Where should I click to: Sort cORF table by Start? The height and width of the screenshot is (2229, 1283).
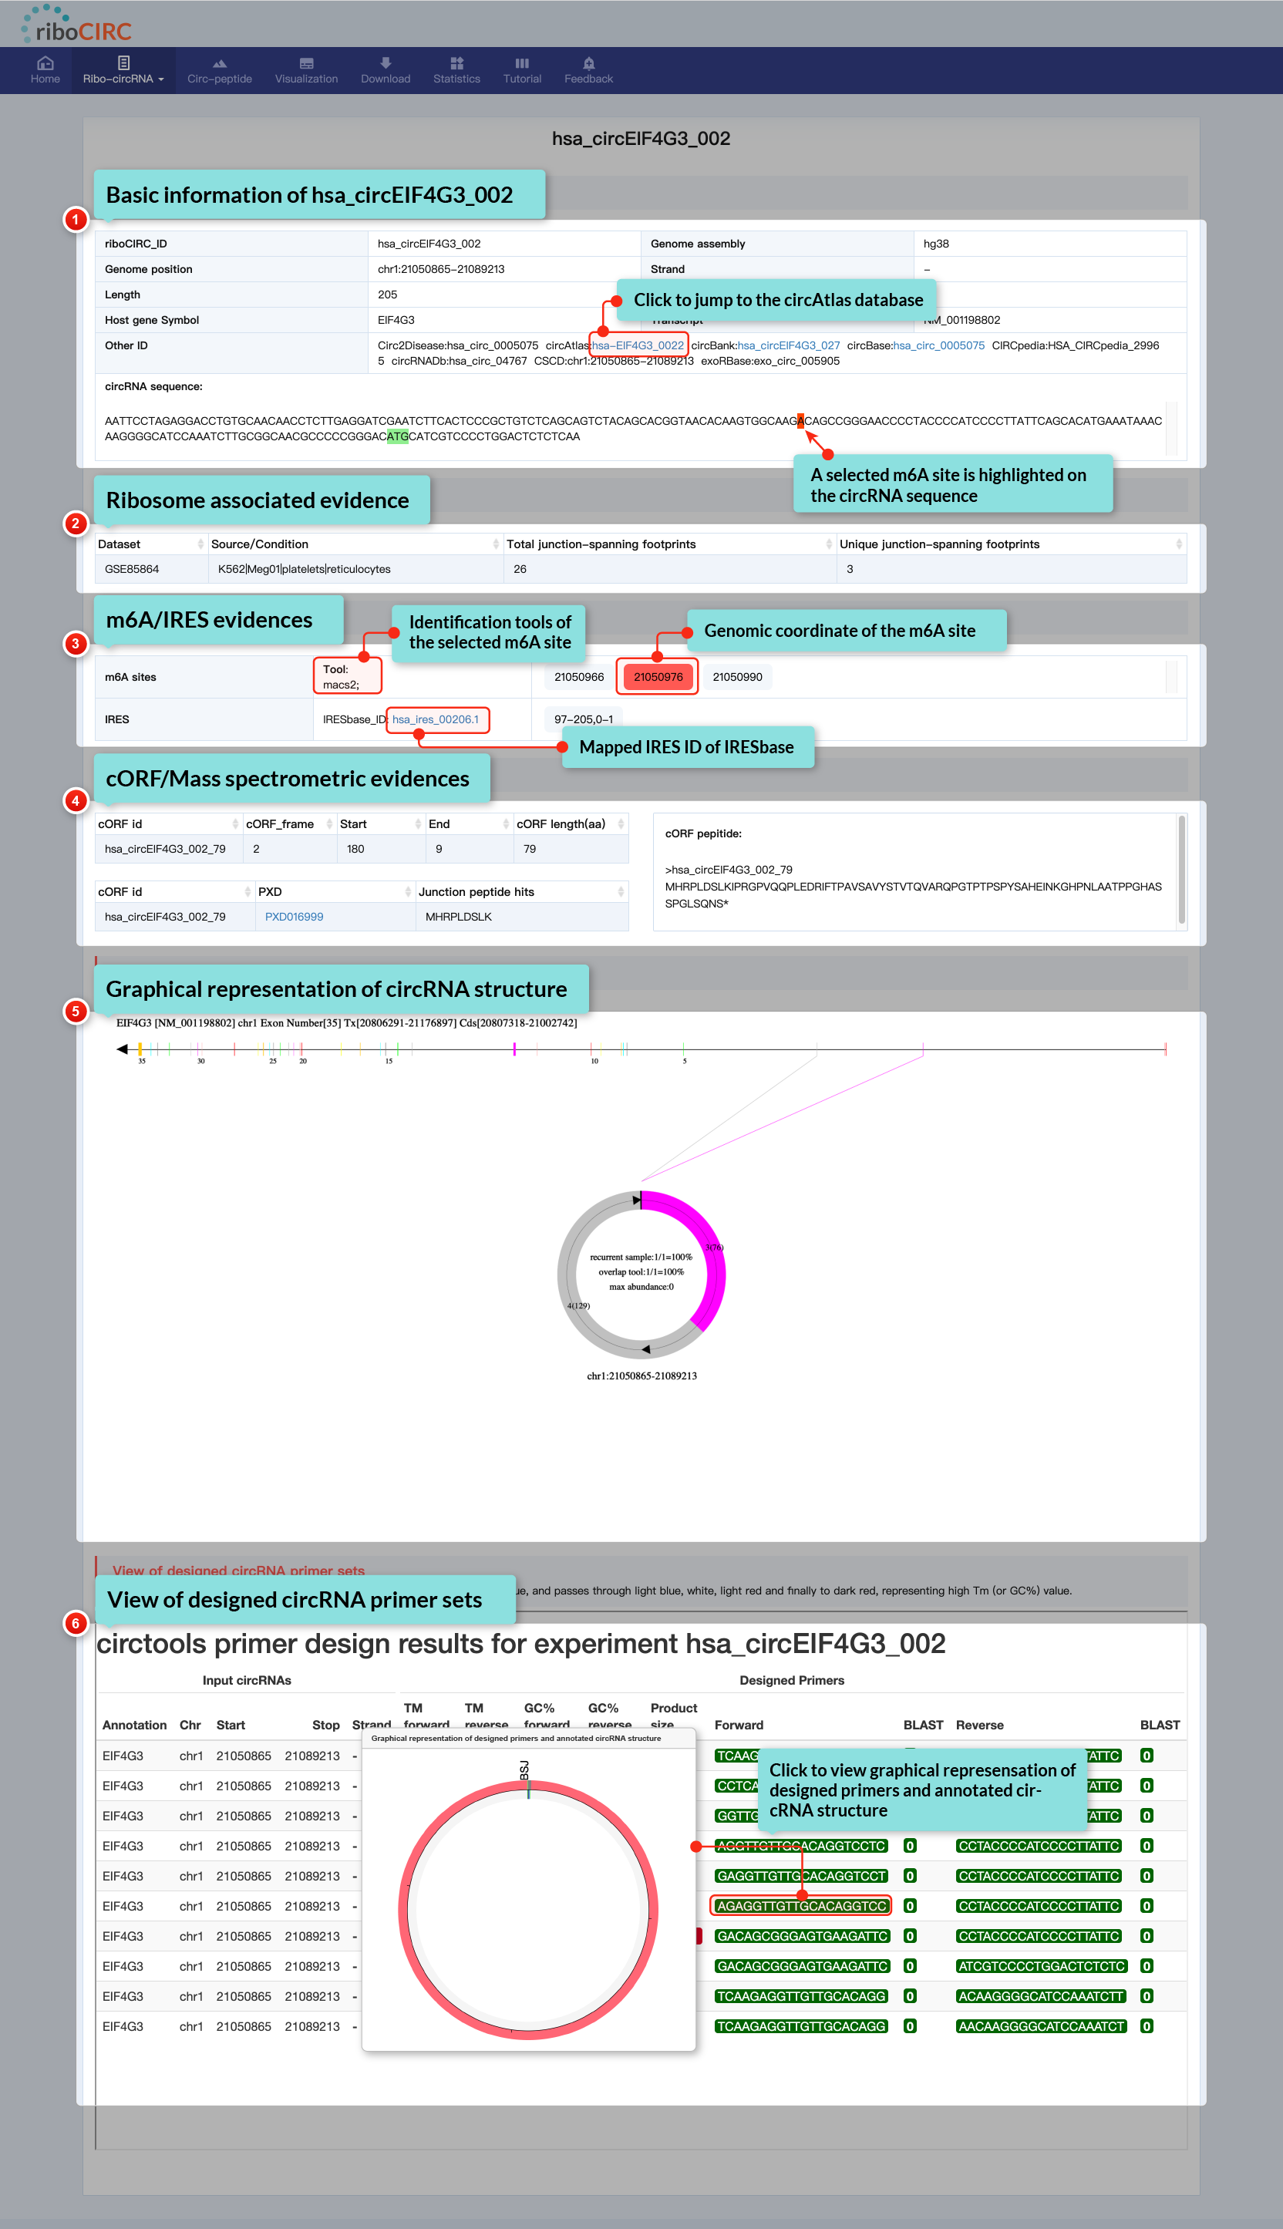(x=381, y=823)
